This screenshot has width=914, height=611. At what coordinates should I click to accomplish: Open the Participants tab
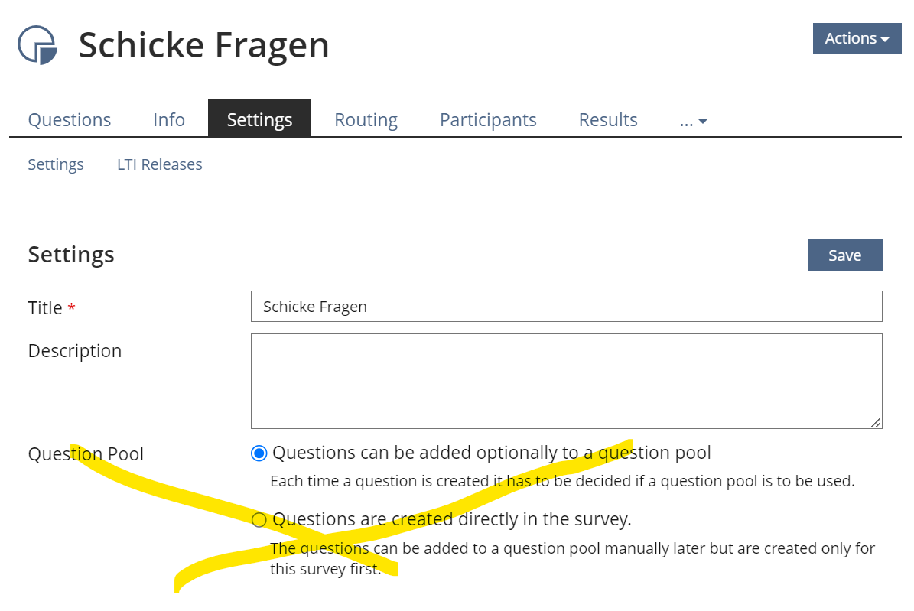(488, 120)
